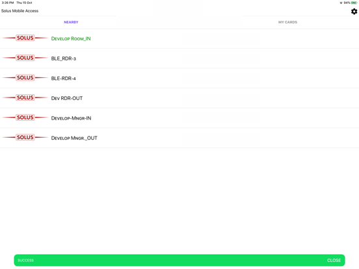Select the Develop Mngr._OUT reader
This screenshot has width=359, height=269.
(x=179, y=138)
